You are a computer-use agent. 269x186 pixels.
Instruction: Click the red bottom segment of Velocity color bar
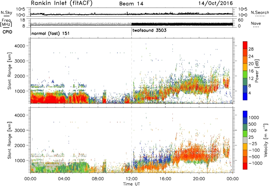[245, 166]
